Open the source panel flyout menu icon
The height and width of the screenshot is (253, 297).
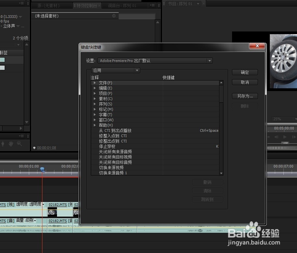click(152, 5)
